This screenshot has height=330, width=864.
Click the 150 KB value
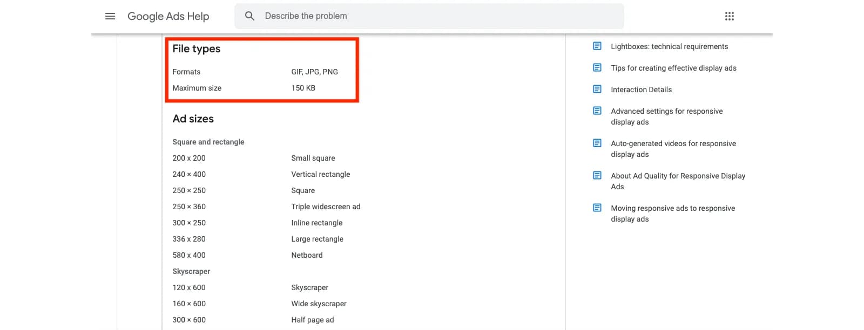[303, 88]
